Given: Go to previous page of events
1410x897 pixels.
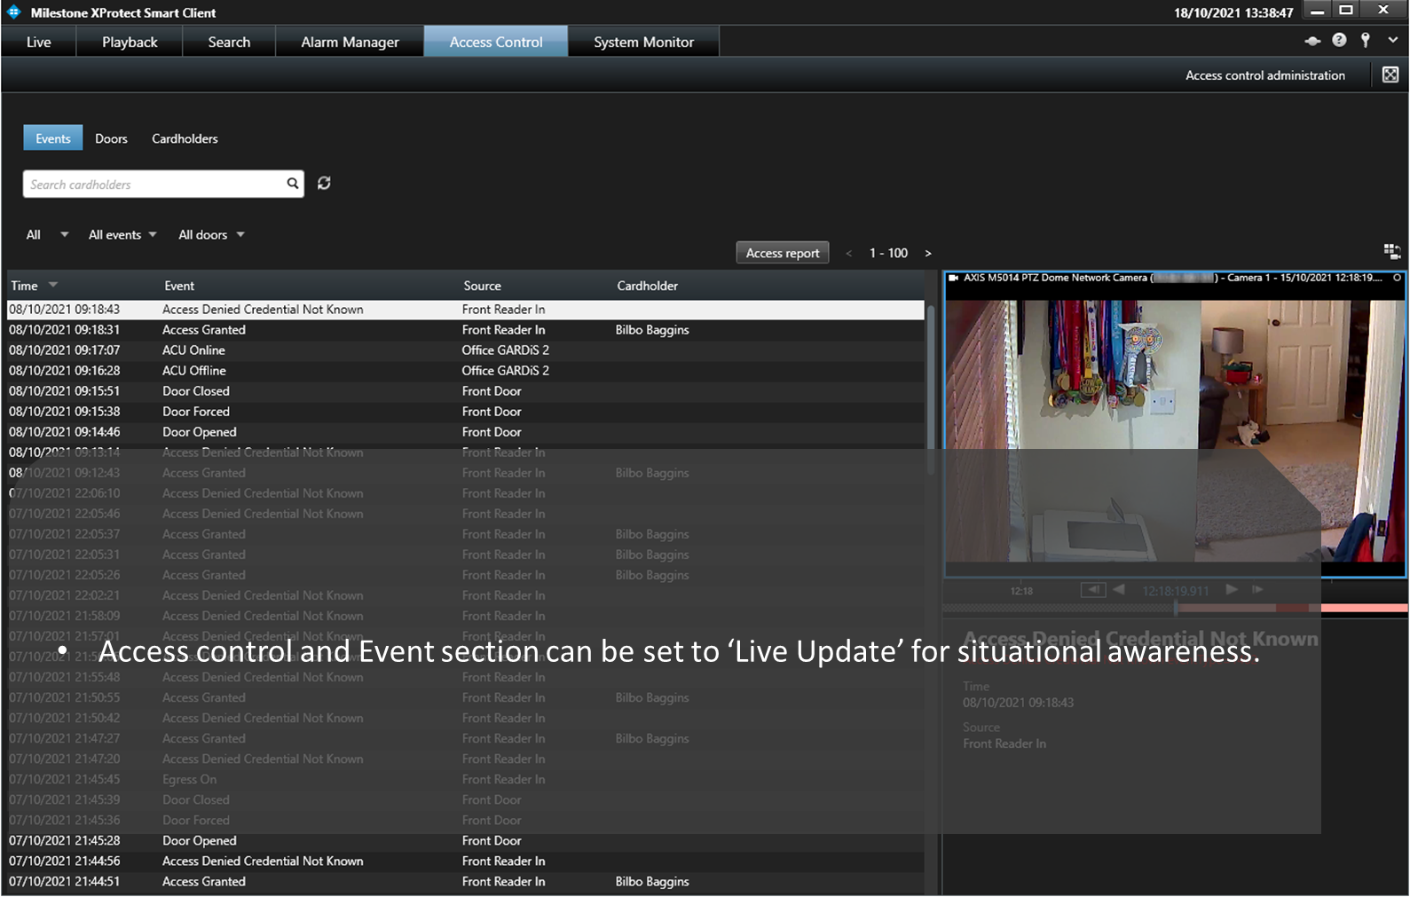Looking at the screenshot, I should click(849, 254).
